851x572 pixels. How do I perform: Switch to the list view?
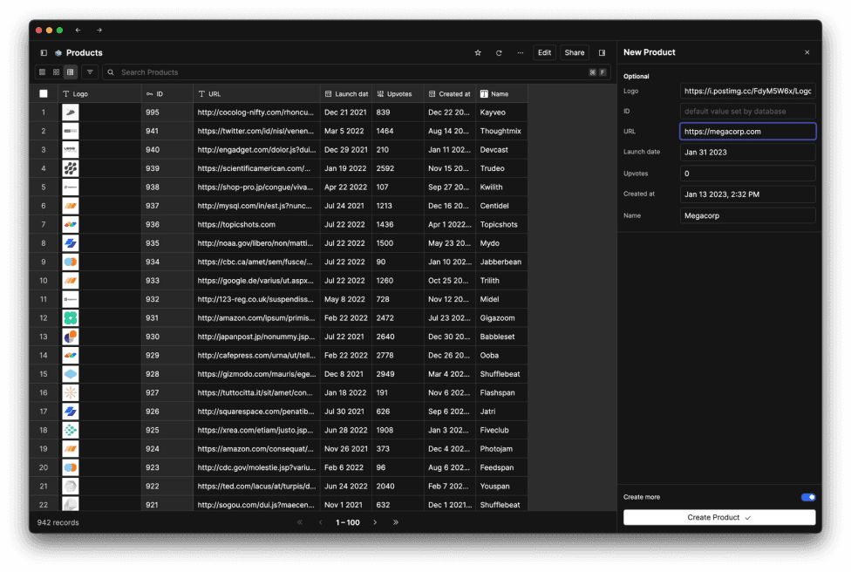tap(42, 71)
